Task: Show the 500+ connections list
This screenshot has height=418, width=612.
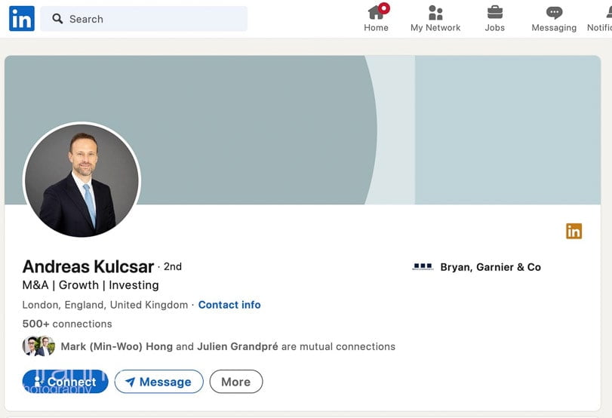Action: point(67,324)
